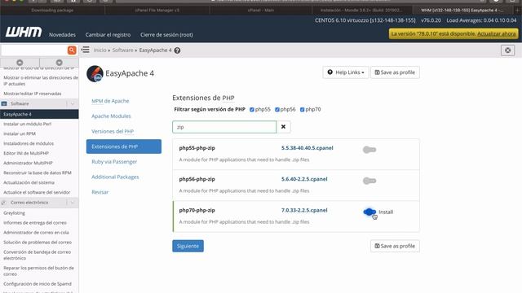Click the orange sidebar search icon
522x293 pixels.
72,50
